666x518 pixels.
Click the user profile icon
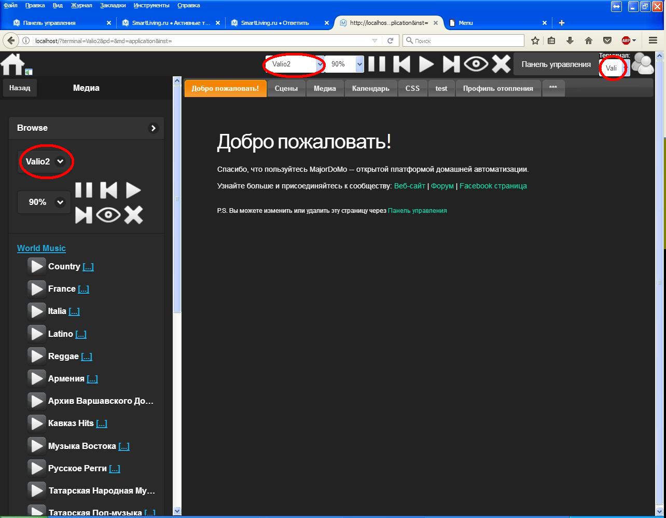point(643,64)
